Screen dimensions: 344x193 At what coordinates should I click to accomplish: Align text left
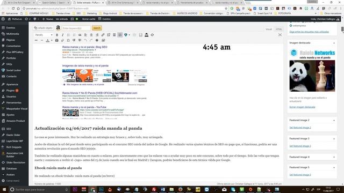(85, 35)
